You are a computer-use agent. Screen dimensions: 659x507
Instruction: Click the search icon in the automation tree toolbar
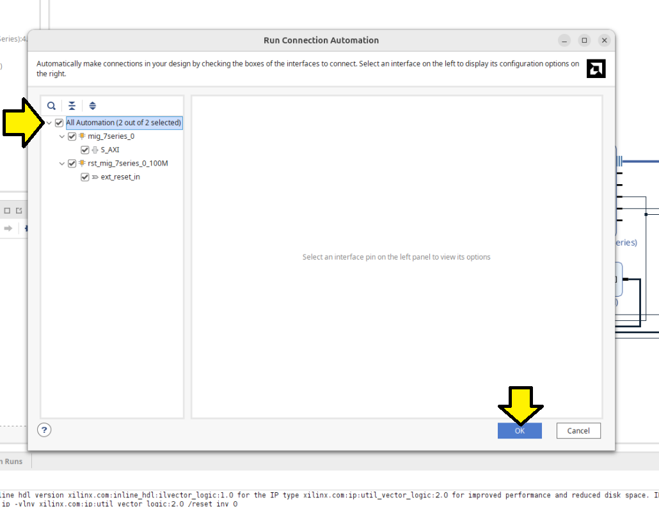point(51,106)
